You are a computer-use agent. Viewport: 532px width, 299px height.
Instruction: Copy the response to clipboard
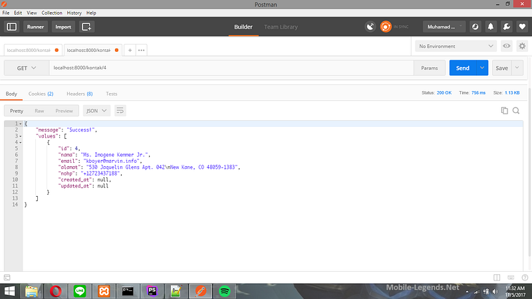coord(505,111)
